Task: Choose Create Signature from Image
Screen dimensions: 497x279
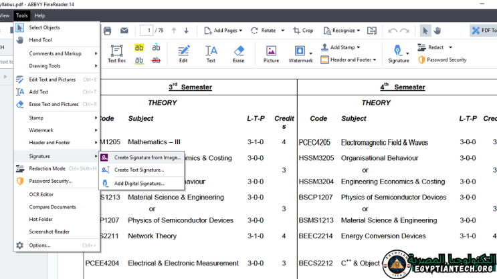Action: coord(146,158)
